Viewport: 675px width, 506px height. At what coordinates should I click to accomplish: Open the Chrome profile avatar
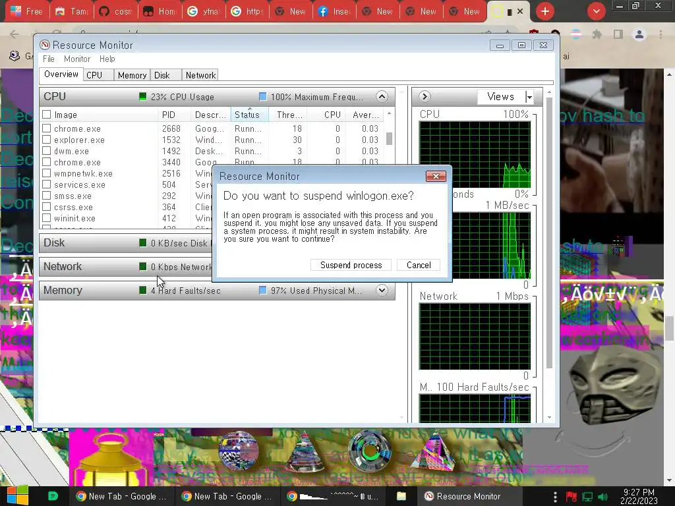(x=639, y=34)
